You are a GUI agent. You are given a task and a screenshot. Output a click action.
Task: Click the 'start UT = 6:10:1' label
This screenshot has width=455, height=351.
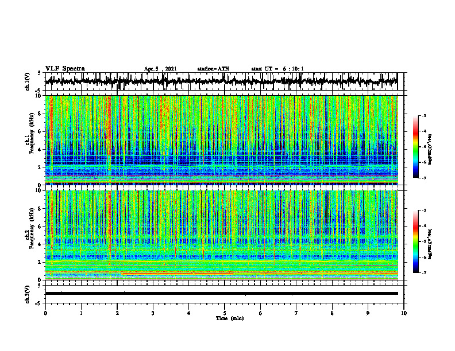277,69
